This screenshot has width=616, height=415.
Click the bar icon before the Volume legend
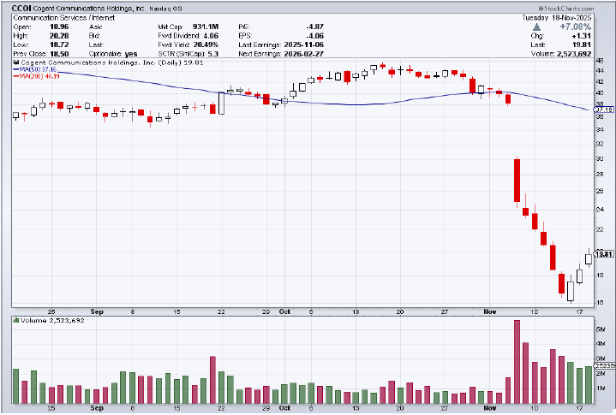coord(16,321)
